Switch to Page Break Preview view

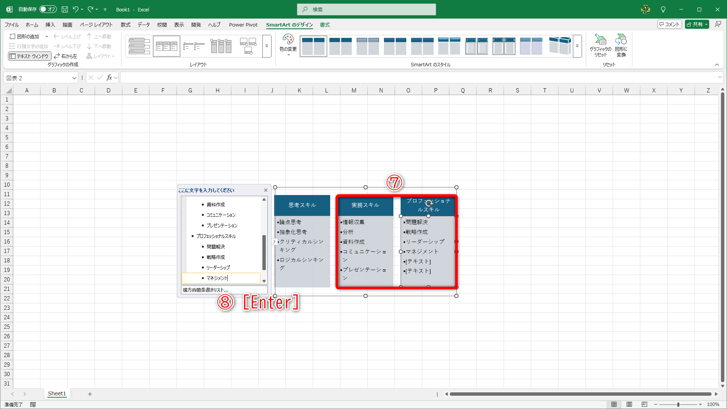tap(644, 404)
